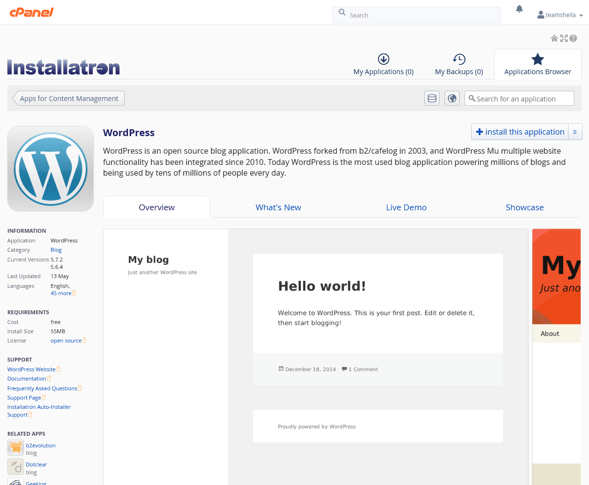Image resolution: width=589 pixels, height=485 pixels.
Task: Click the Last Updated value "13 May"
Action: pos(60,276)
